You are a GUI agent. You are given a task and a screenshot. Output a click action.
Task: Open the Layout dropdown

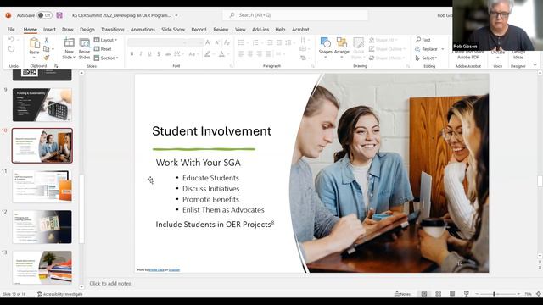click(105, 40)
